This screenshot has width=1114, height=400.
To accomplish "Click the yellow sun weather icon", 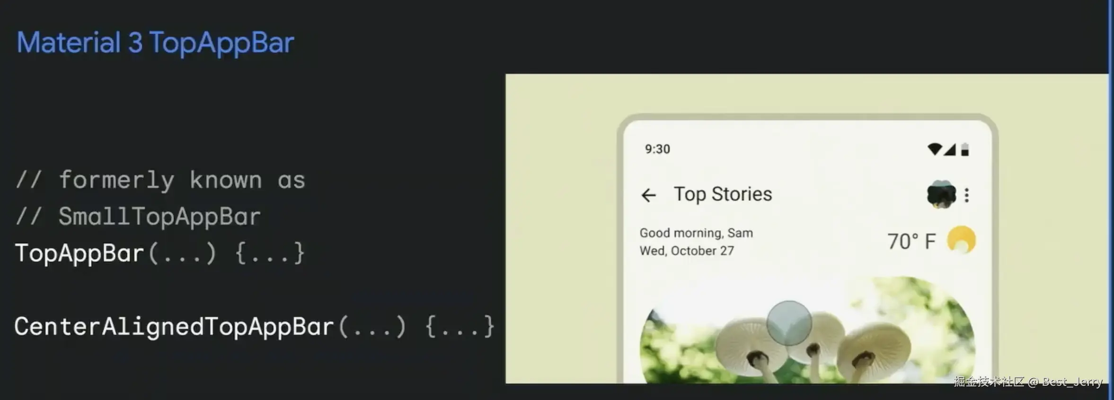I will (x=961, y=240).
